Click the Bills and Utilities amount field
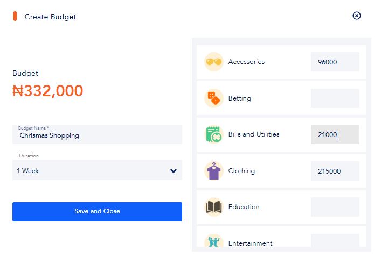Screen dimensions: 381x258 click(x=335, y=134)
